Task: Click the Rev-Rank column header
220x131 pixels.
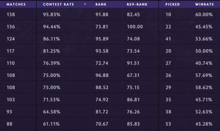Action: tap(137, 5)
